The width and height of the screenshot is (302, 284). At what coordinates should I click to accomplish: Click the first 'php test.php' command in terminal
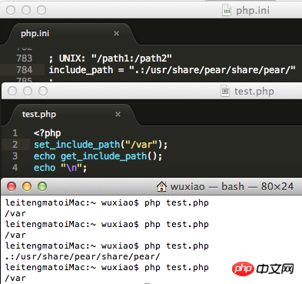(x=177, y=202)
